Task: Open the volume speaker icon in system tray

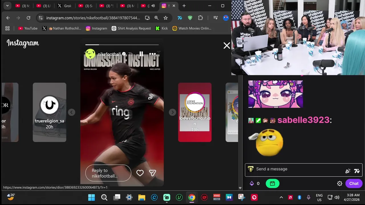Action: pyautogui.click(x=337, y=197)
